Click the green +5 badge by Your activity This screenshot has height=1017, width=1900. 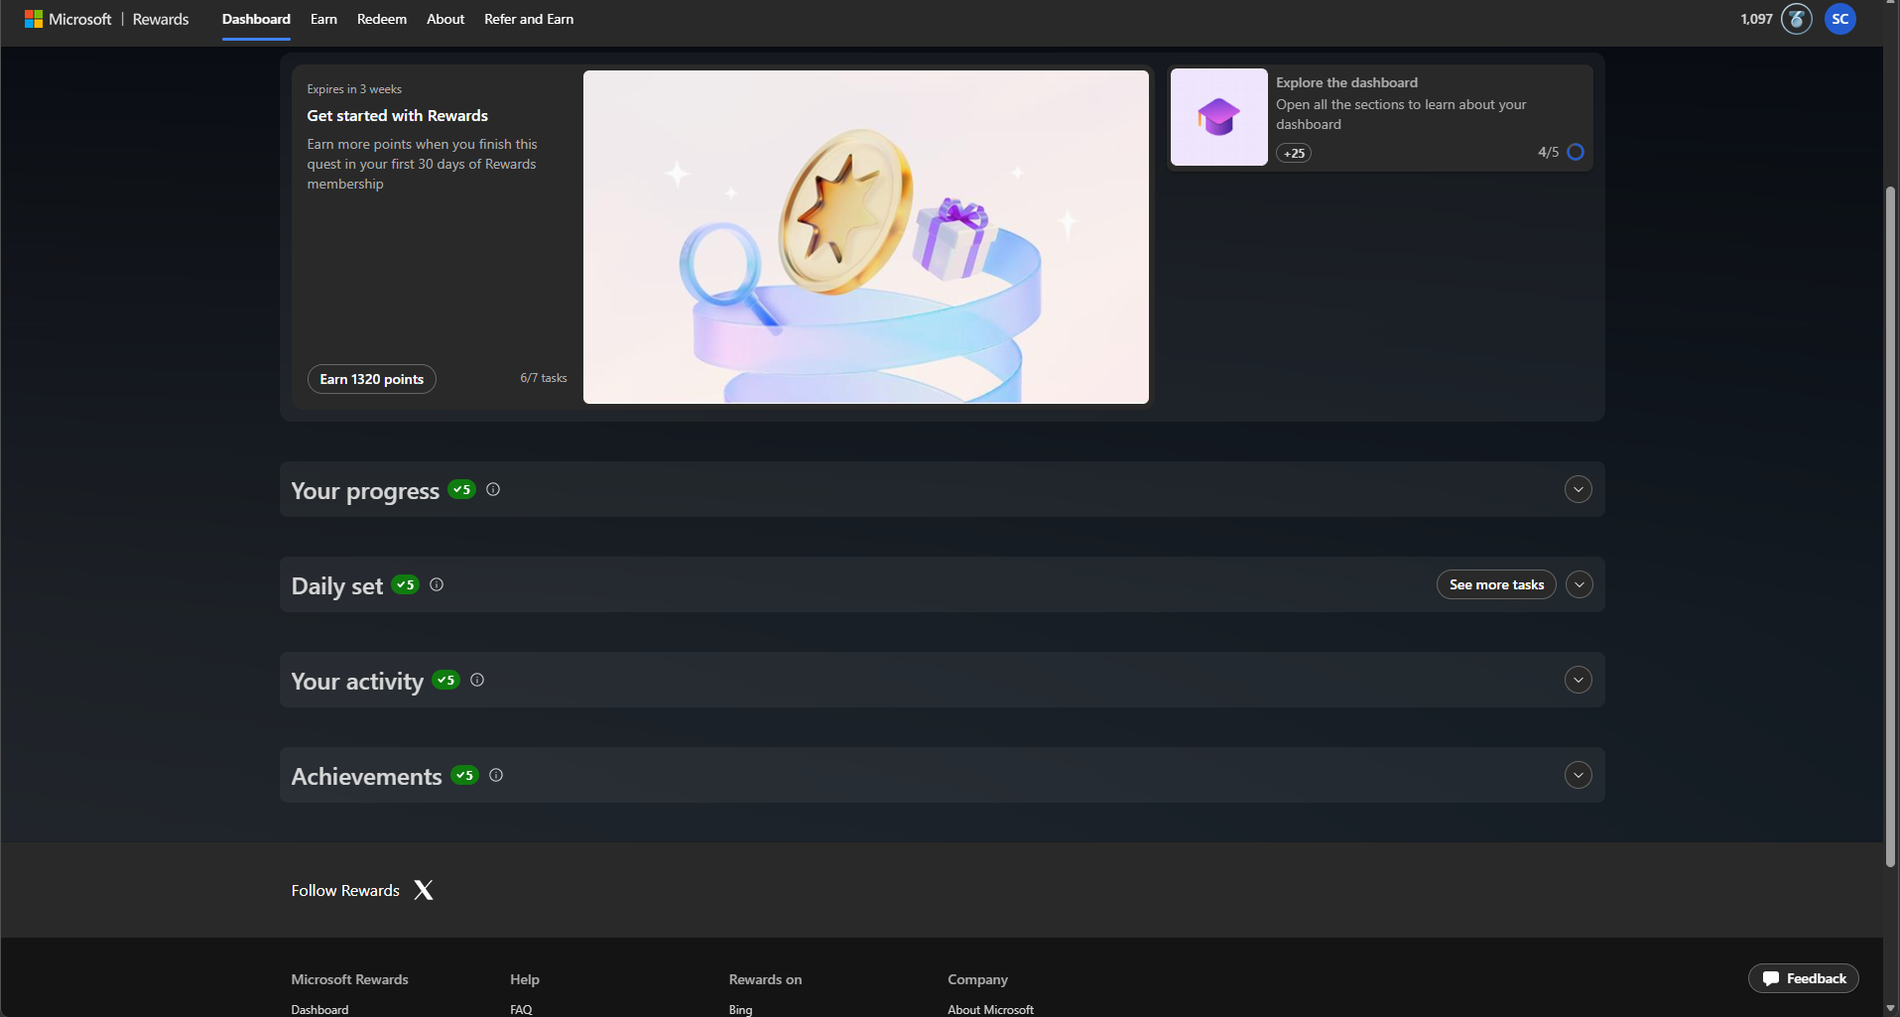(x=446, y=680)
